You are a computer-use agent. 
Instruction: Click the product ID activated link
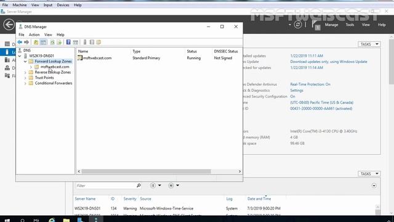pyautogui.click(x=321, y=109)
